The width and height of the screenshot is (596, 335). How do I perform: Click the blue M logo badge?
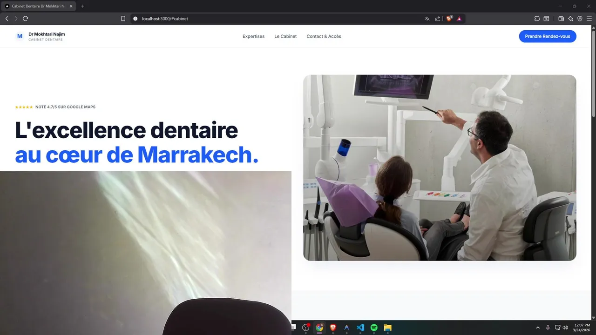click(20, 36)
